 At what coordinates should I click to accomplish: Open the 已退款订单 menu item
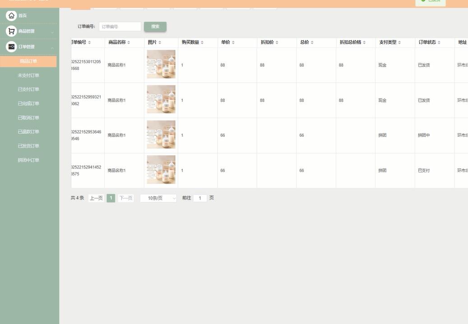pos(28,132)
